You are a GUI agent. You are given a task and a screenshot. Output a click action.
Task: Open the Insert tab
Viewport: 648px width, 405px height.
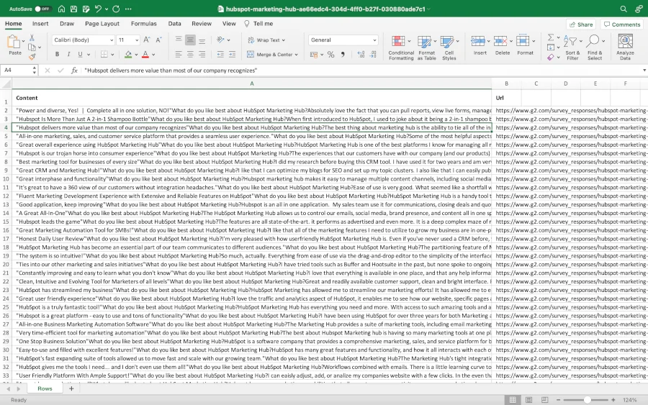click(40, 24)
